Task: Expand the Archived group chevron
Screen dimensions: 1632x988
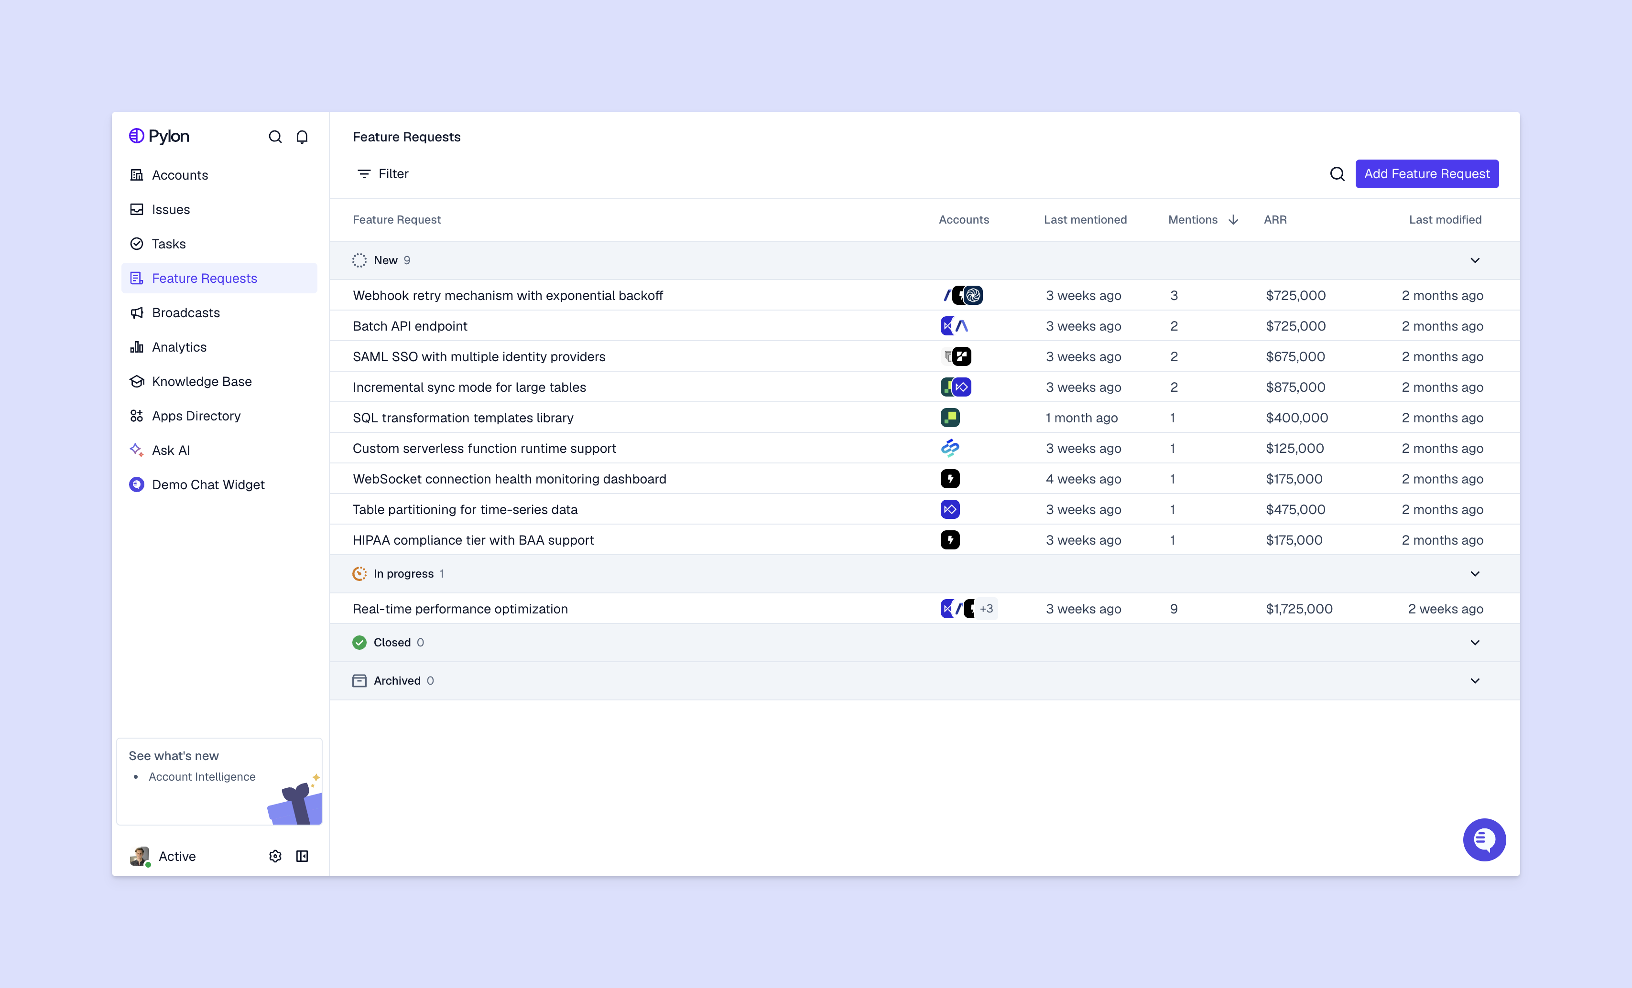Action: pyautogui.click(x=1475, y=681)
